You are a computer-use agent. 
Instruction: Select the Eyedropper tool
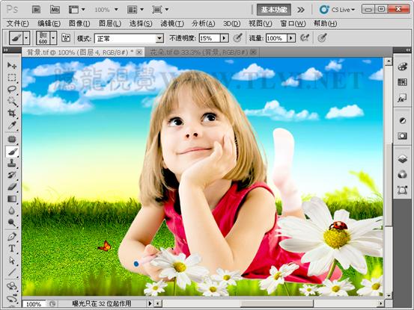pos(12,125)
